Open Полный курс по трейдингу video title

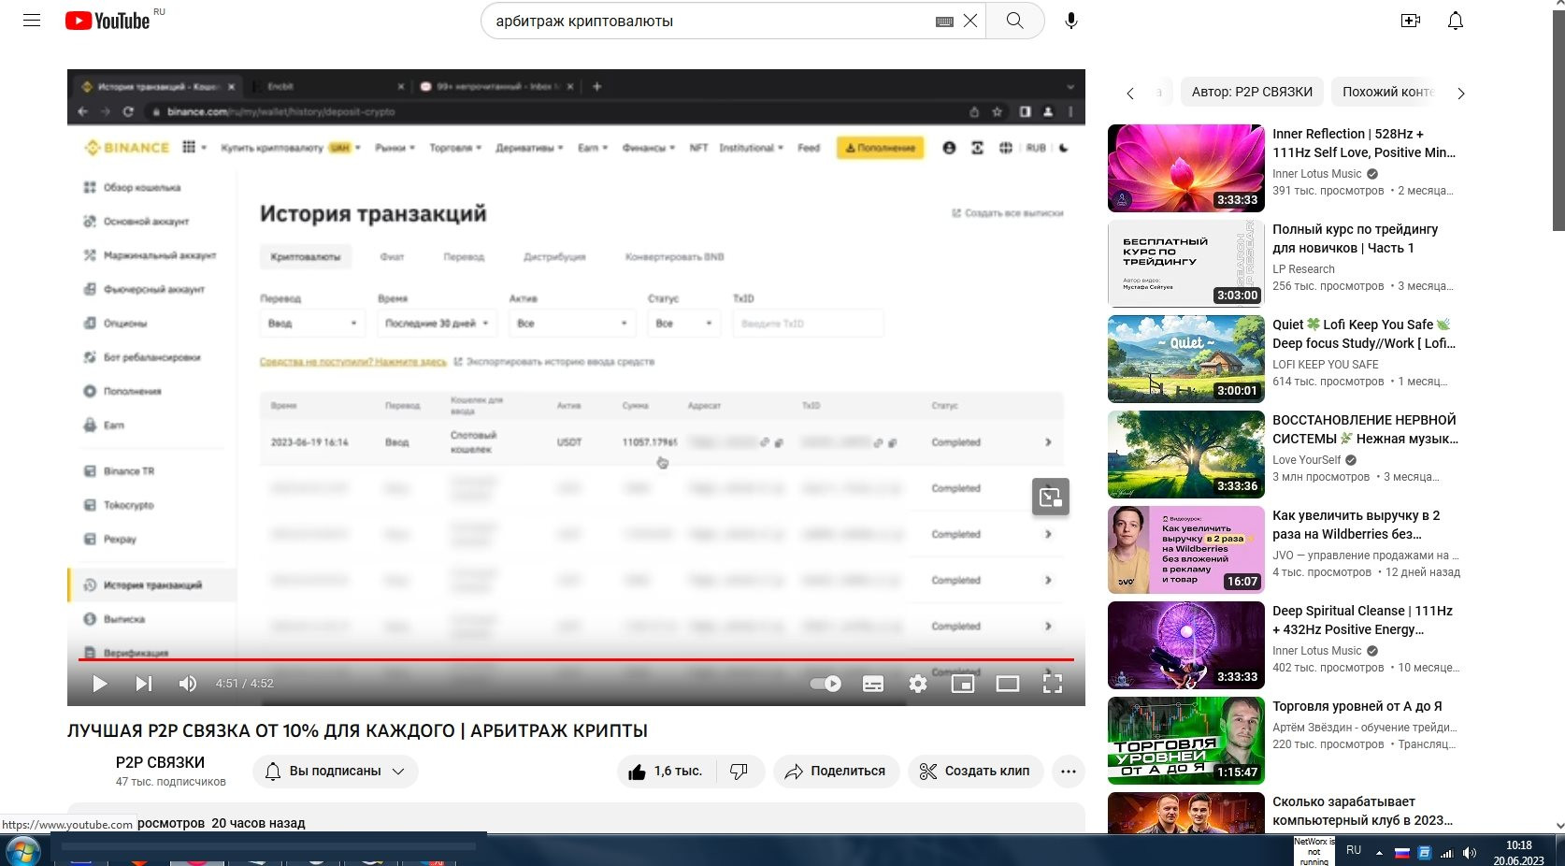pyautogui.click(x=1355, y=238)
